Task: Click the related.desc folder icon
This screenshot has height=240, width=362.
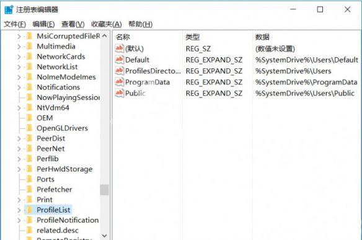Action: pos(29,230)
